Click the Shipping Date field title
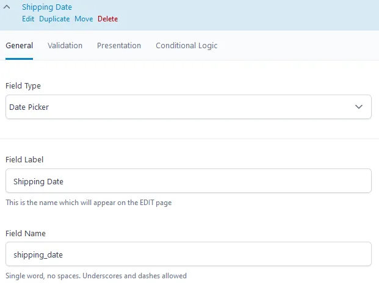379x285 pixels. 46,7
